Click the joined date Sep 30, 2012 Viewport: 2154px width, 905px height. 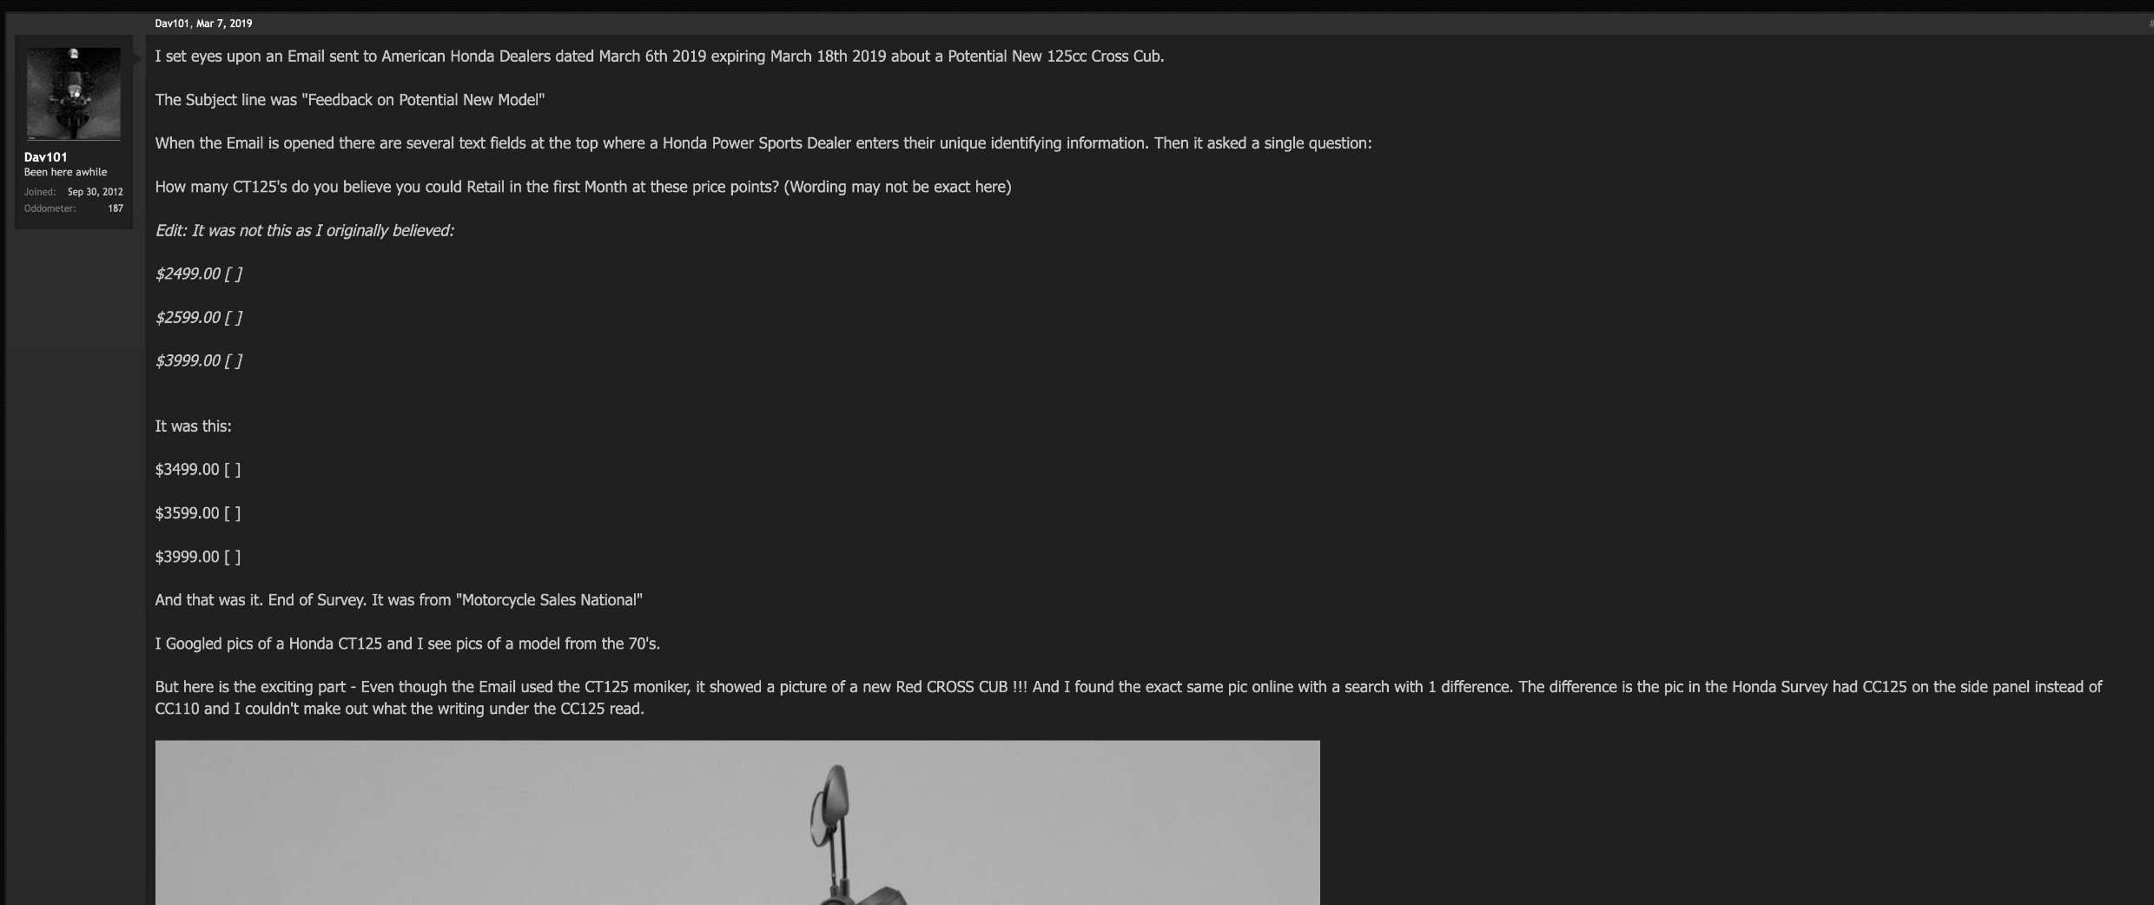pyautogui.click(x=96, y=192)
